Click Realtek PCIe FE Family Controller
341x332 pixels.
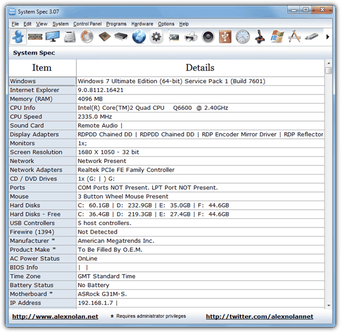pos(126,170)
